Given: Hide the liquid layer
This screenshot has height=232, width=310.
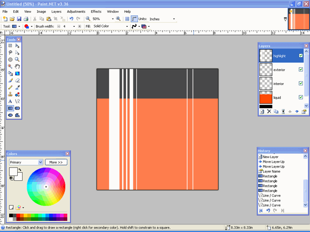Looking at the screenshot, I should coord(301,97).
